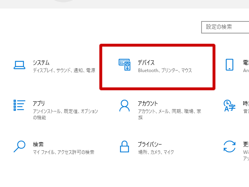
Task: Click the update sync arrows icon
Action: coord(230,146)
